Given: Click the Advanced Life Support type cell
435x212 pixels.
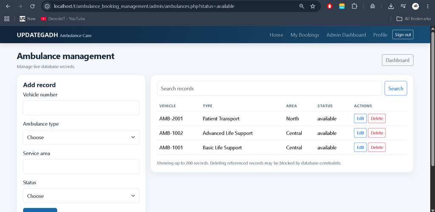Looking at the screenshot, I should [x=228, y=133].
